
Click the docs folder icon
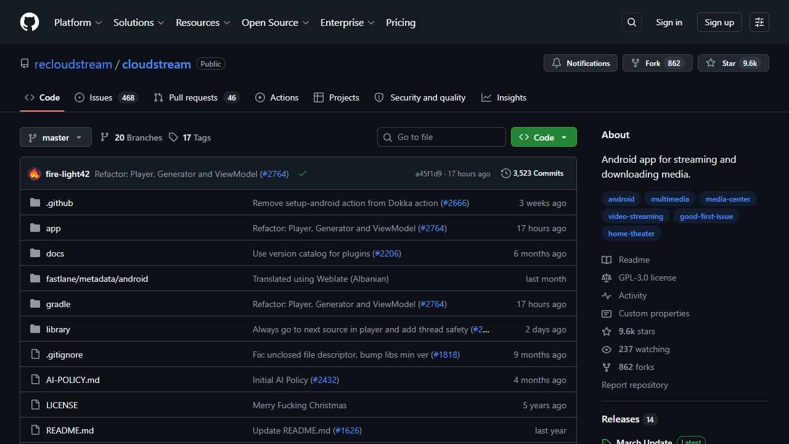pyautogui.click(x=35, y=253)
